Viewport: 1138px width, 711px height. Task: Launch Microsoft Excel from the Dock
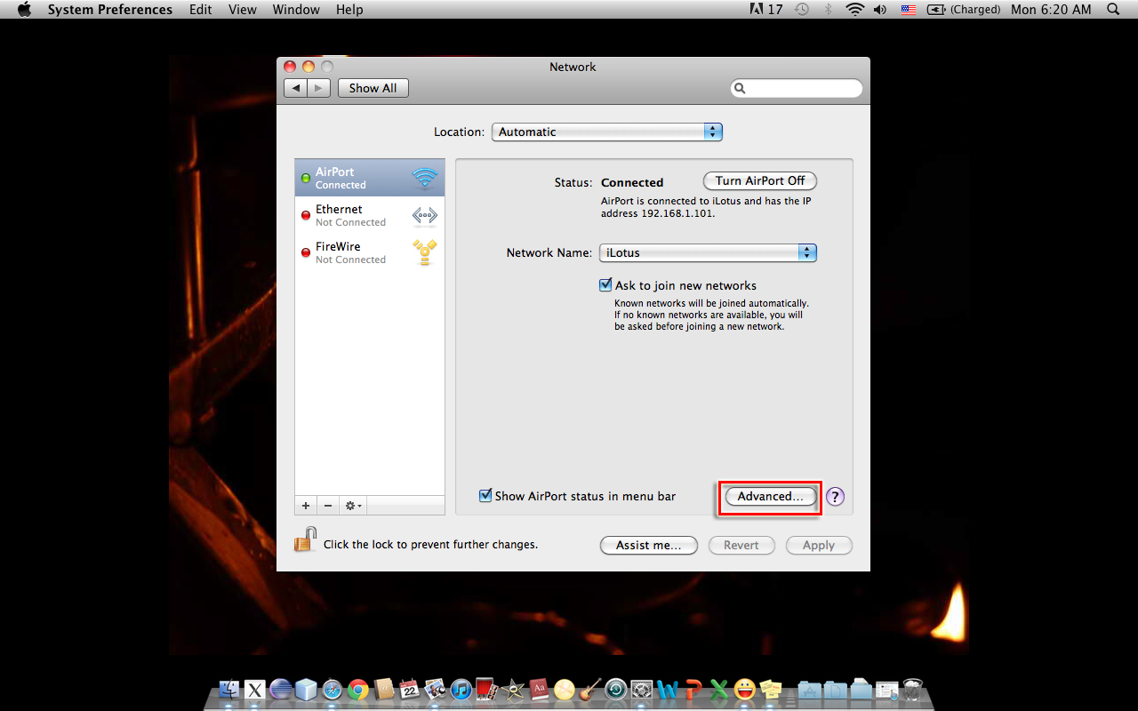pyautogui.click(x=719, y=690)
